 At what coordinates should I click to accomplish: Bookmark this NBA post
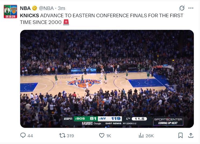click(x=181, y=136)
